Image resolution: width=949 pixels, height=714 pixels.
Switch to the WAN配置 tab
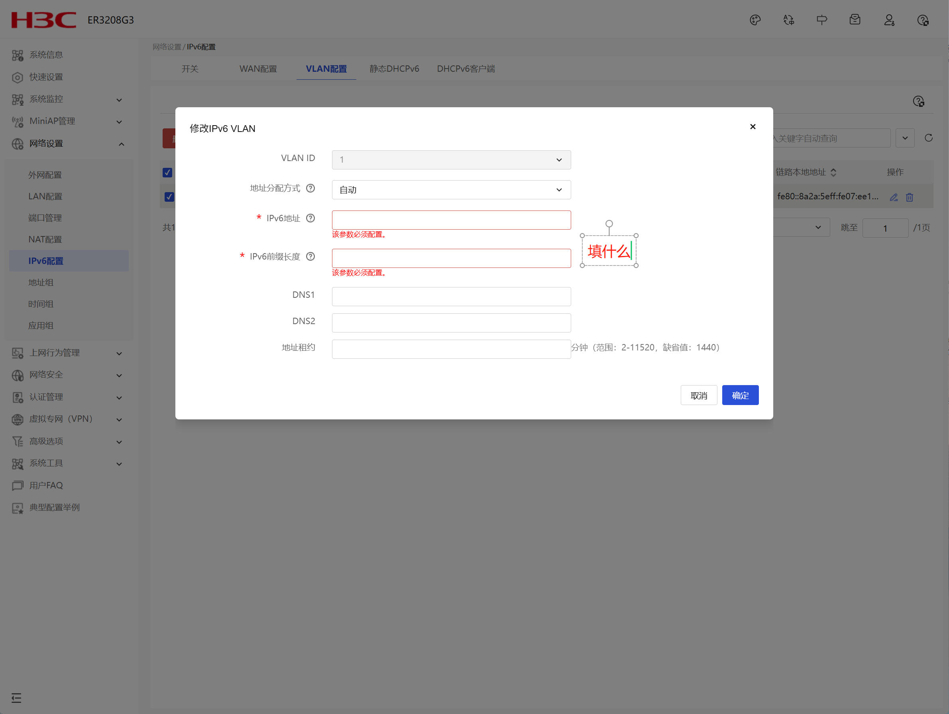tap(258, 69)
